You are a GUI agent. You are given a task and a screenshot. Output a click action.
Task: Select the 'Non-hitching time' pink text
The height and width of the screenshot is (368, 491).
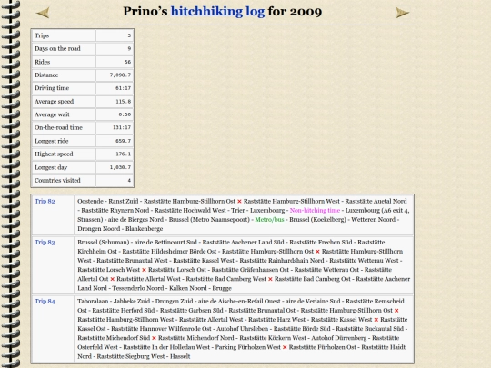point(315,210)
